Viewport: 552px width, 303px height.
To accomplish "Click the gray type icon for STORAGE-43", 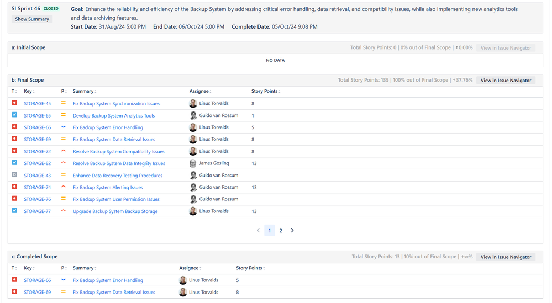I will (x=14, y=175).
